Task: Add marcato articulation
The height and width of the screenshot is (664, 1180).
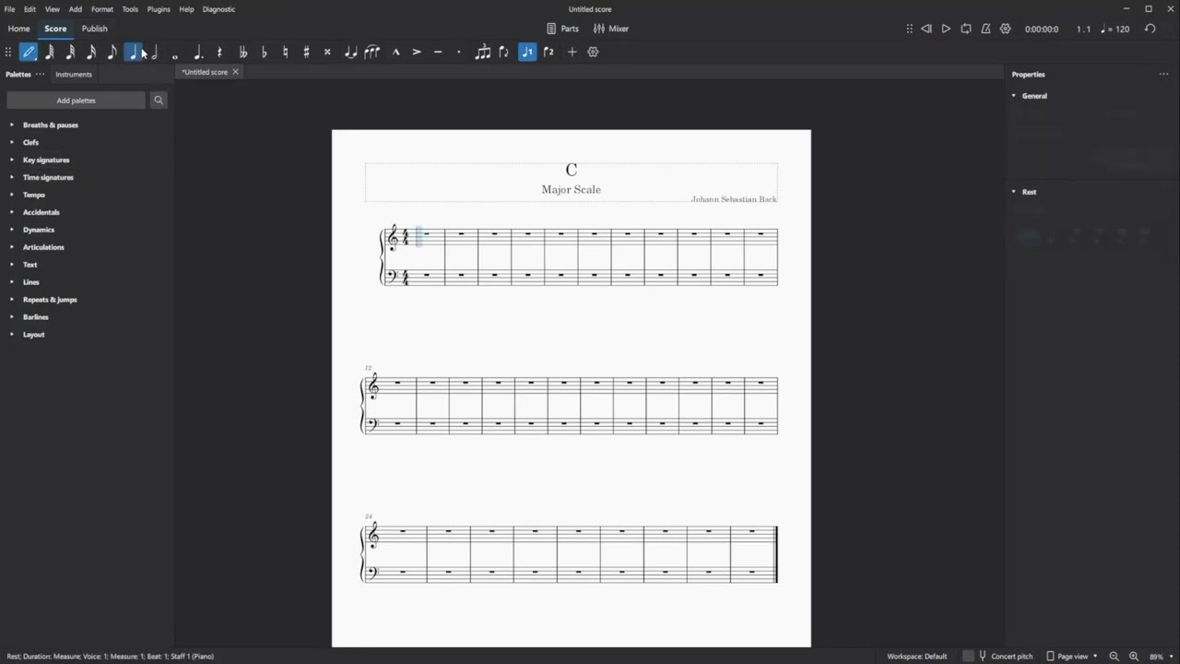Action: [x=395, y=53]
